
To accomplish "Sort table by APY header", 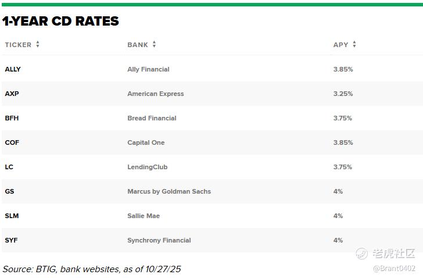I will pos(340,45).
